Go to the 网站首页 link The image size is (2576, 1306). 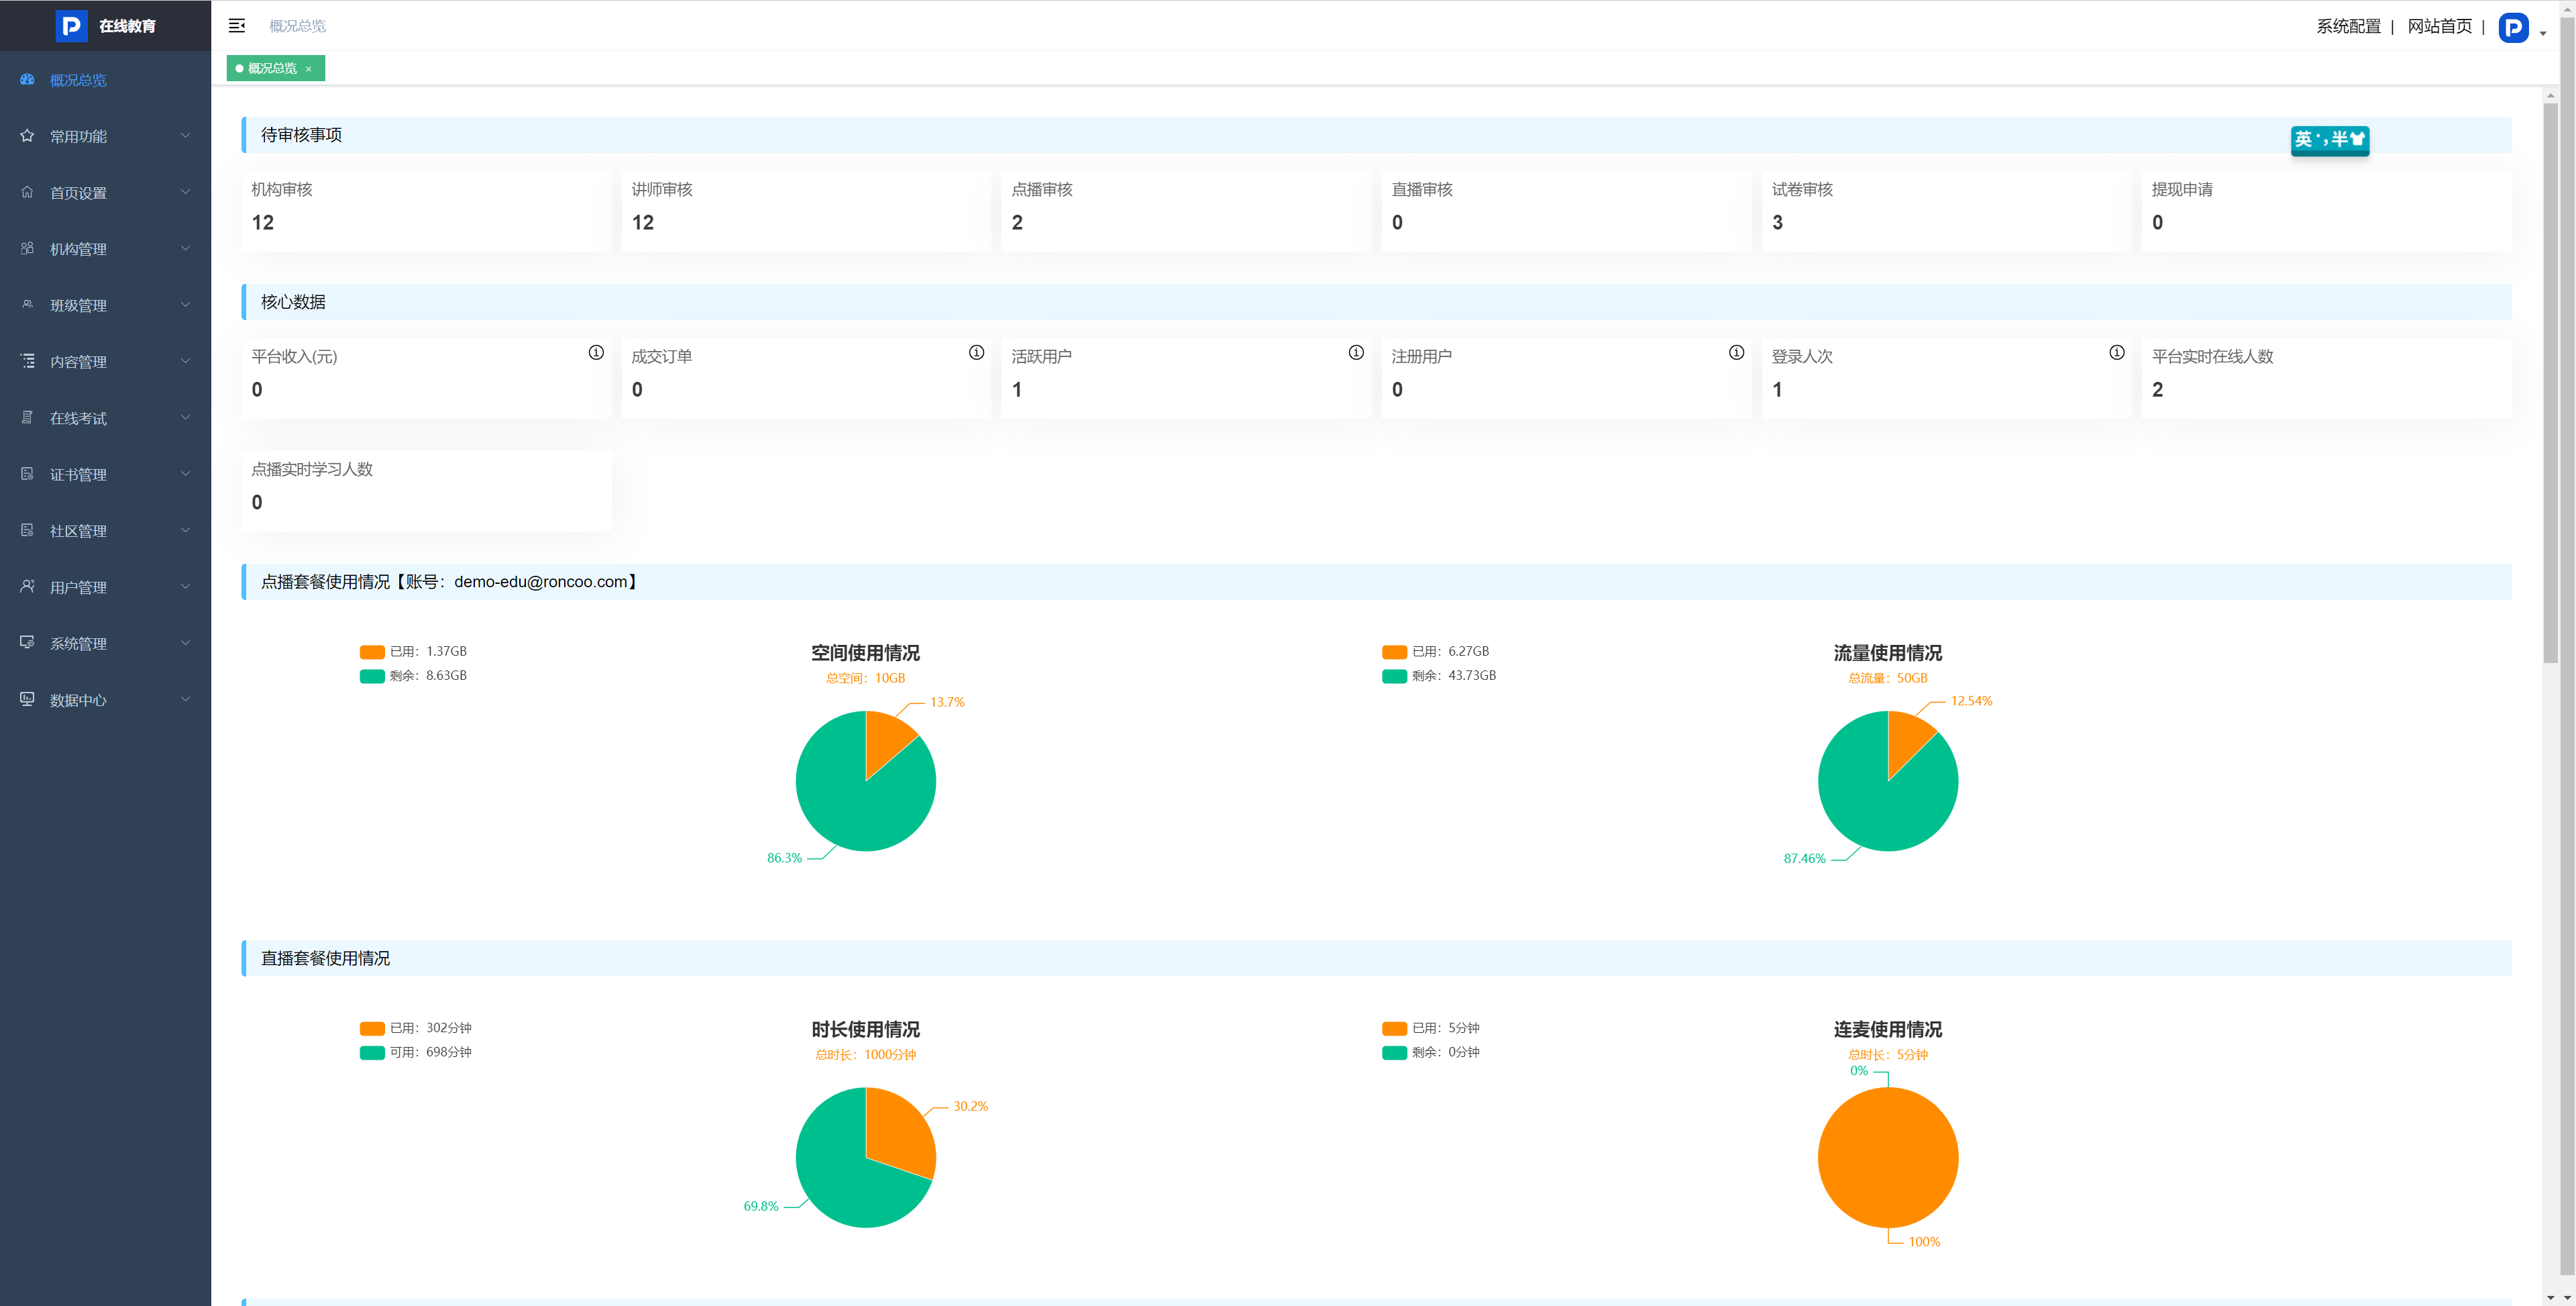(x=2439, y=26)
